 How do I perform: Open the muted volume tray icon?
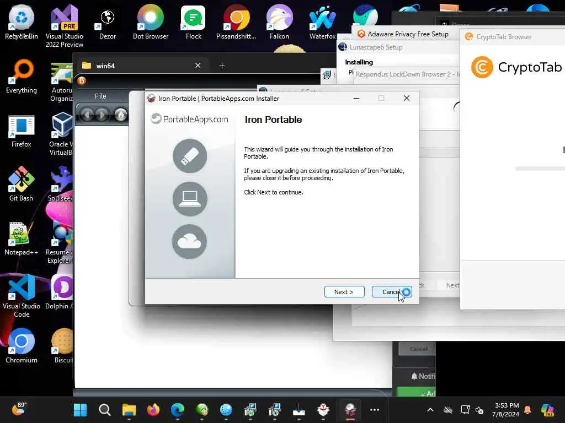point(479,410)
